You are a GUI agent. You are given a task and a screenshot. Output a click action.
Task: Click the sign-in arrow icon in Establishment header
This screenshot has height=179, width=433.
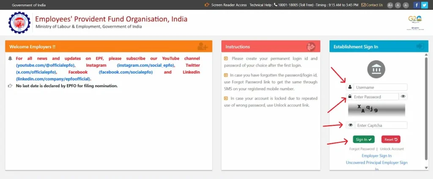click(x=420, y=46)
